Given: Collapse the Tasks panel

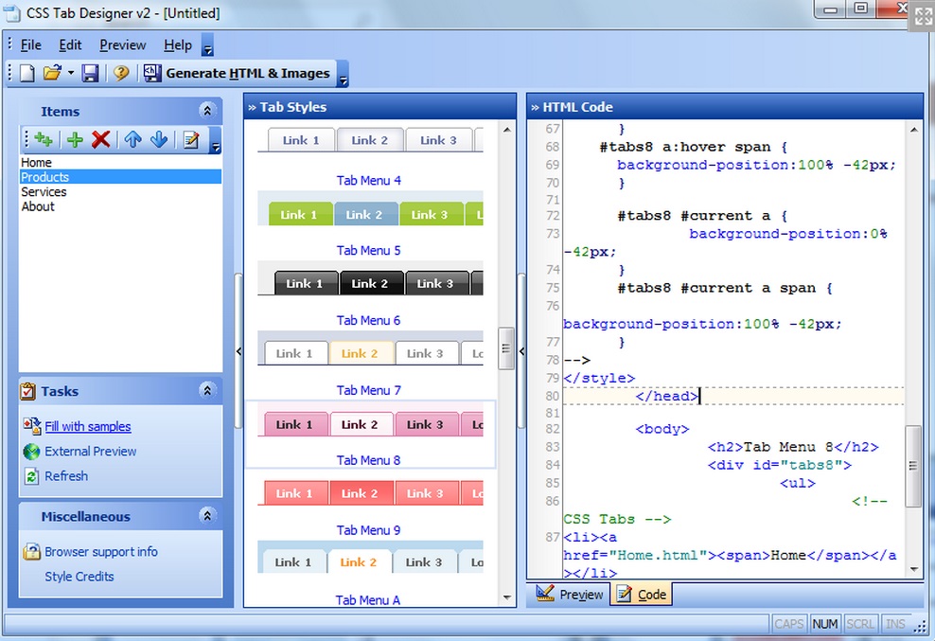Looking at the screenshot, I should (206, 390).
